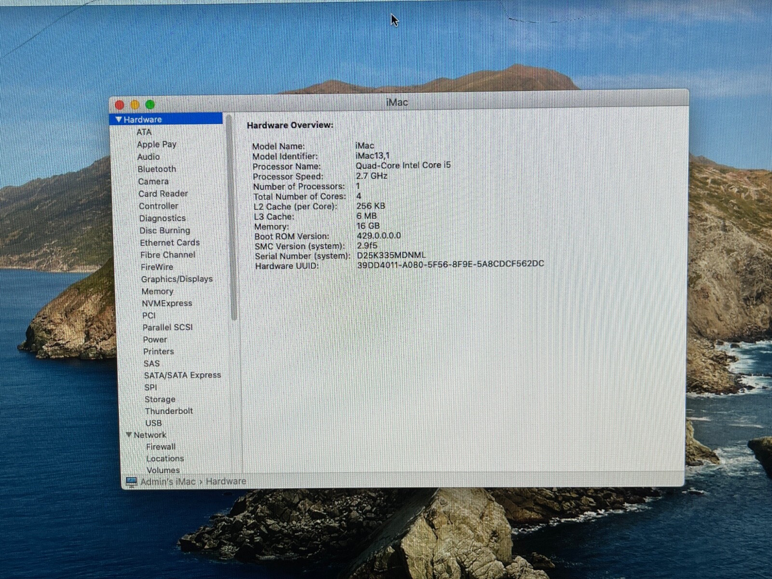This screenshot has width=772, height=579.
Task: Click memory value 16 GB
Action: 368,226
